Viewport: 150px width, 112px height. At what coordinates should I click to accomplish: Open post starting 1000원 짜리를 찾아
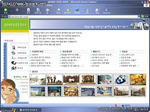70,60
